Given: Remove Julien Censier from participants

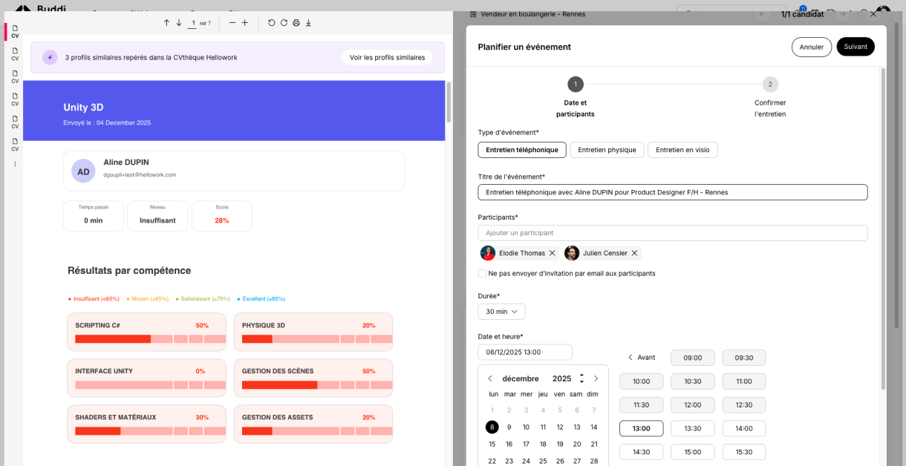Looking at the screenshot, I should (634, 253).
